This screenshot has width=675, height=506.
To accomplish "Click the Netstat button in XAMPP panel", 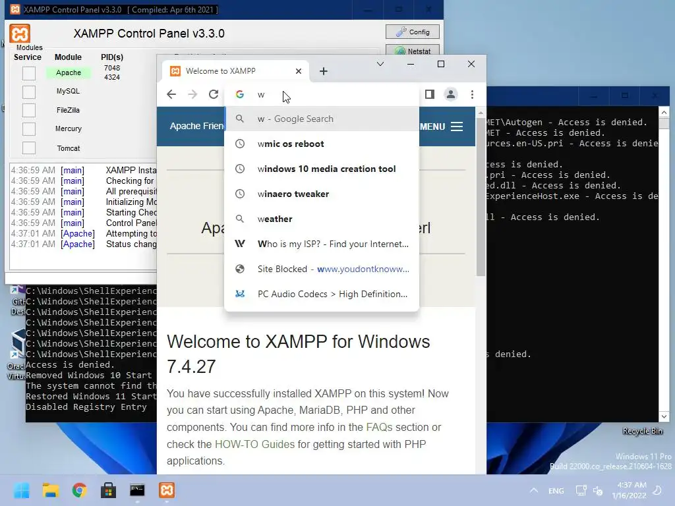I will pyautogui.click(x=413, y=51).
